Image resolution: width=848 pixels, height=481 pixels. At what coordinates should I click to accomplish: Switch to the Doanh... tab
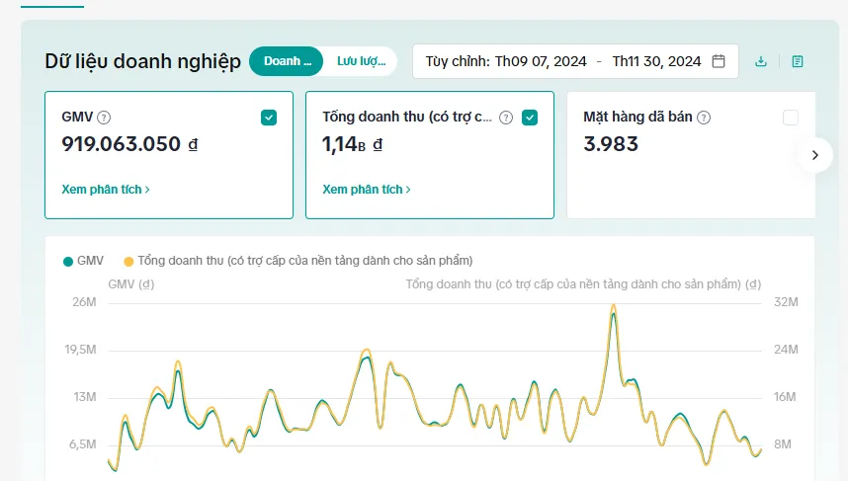(287, 61)
